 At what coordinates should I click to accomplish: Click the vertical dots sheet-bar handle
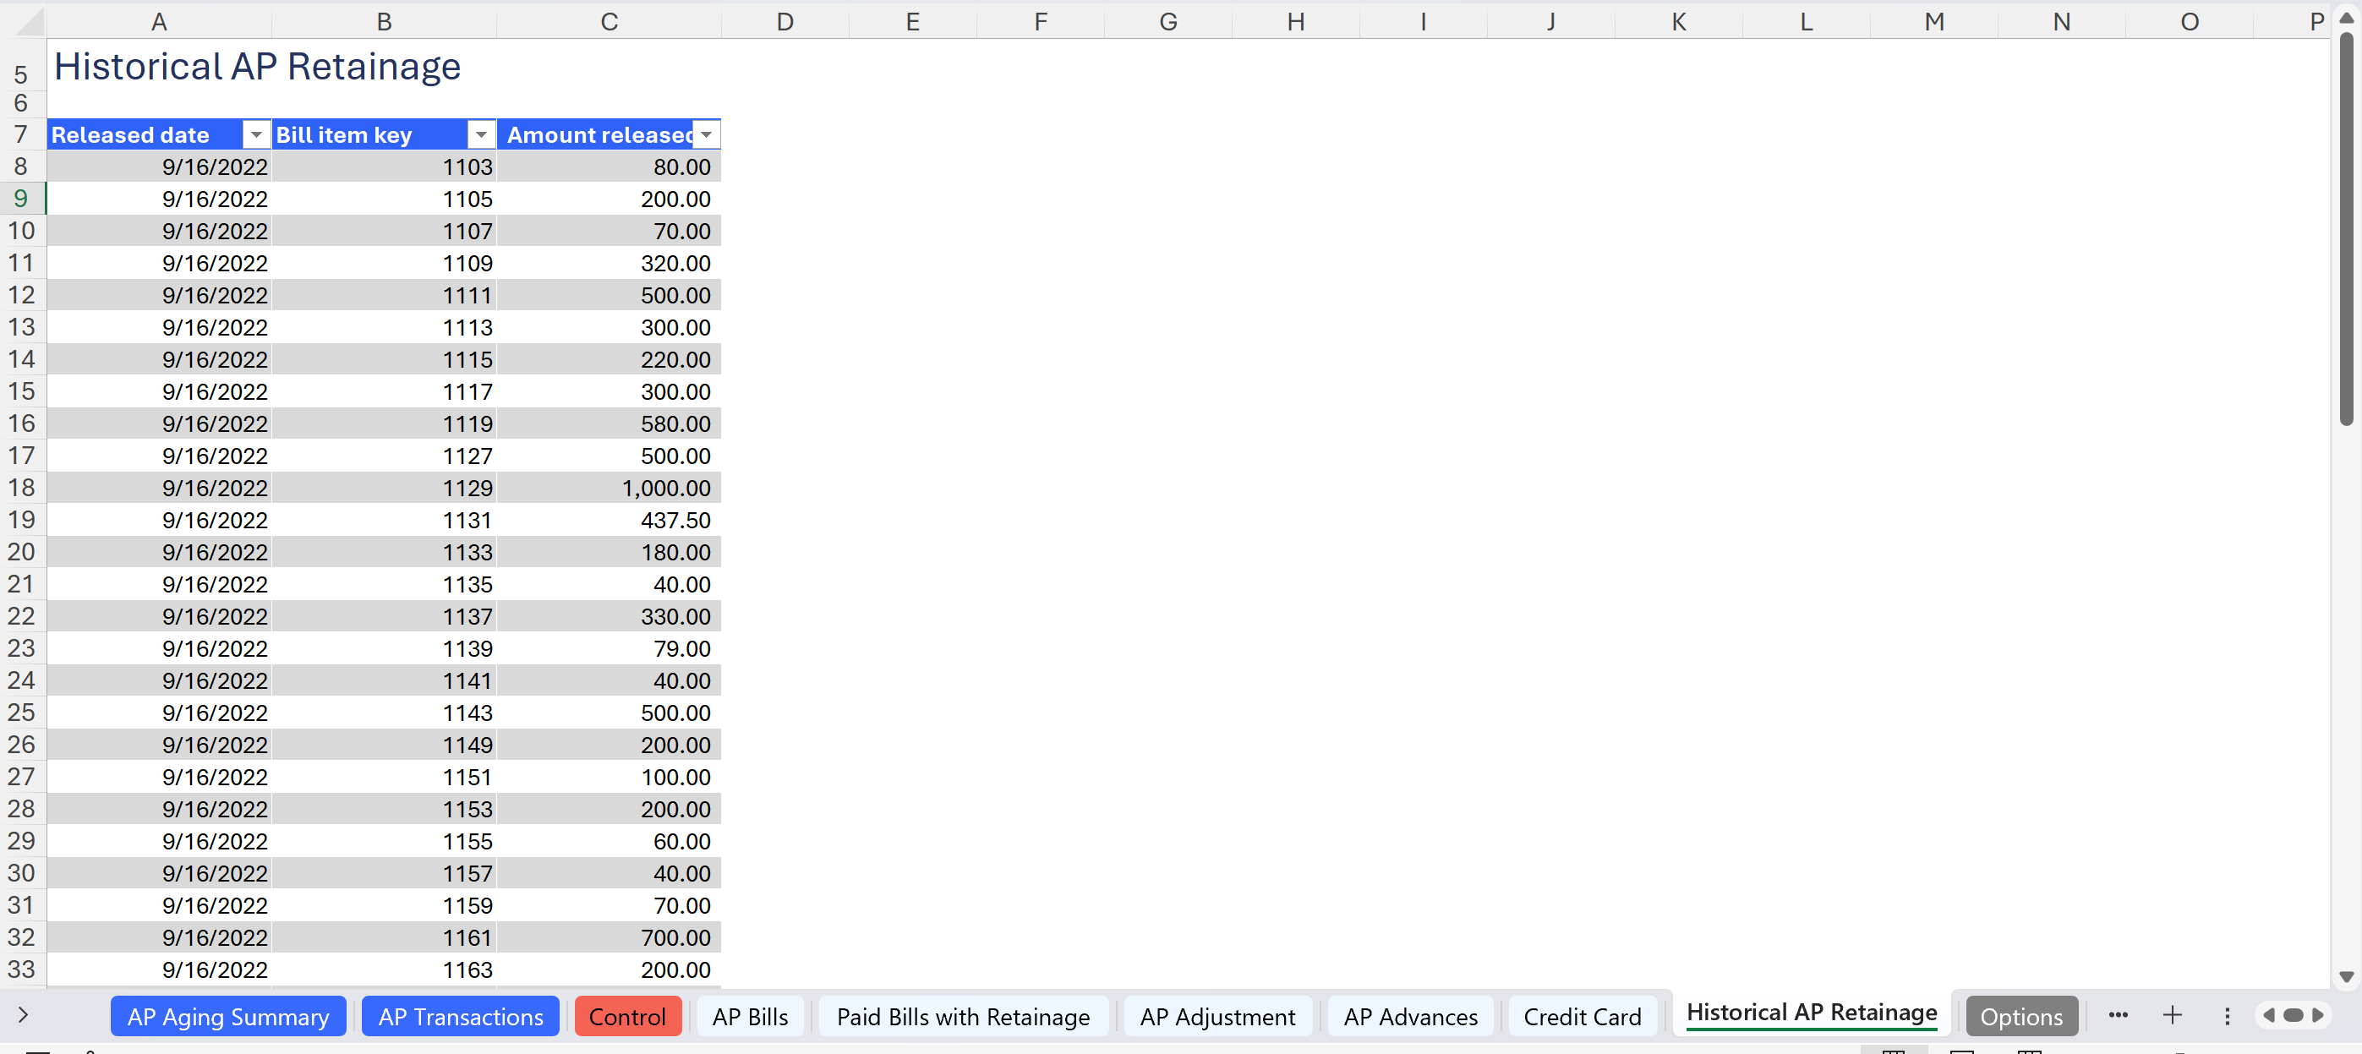tap(2226, 1015)
